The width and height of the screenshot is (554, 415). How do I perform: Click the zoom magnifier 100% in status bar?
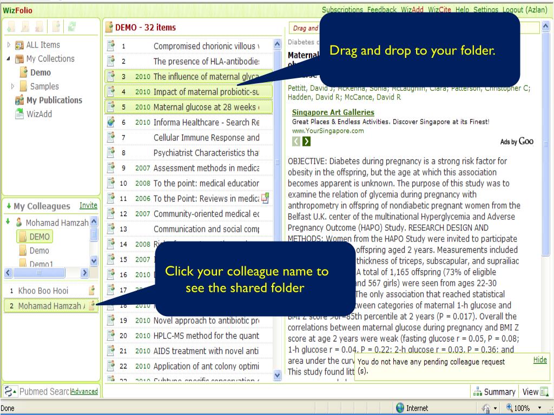pyautogui.click(x=510, y=408)
